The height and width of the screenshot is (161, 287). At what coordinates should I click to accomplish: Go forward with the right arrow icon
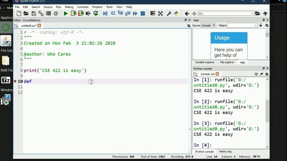[194, 13]
